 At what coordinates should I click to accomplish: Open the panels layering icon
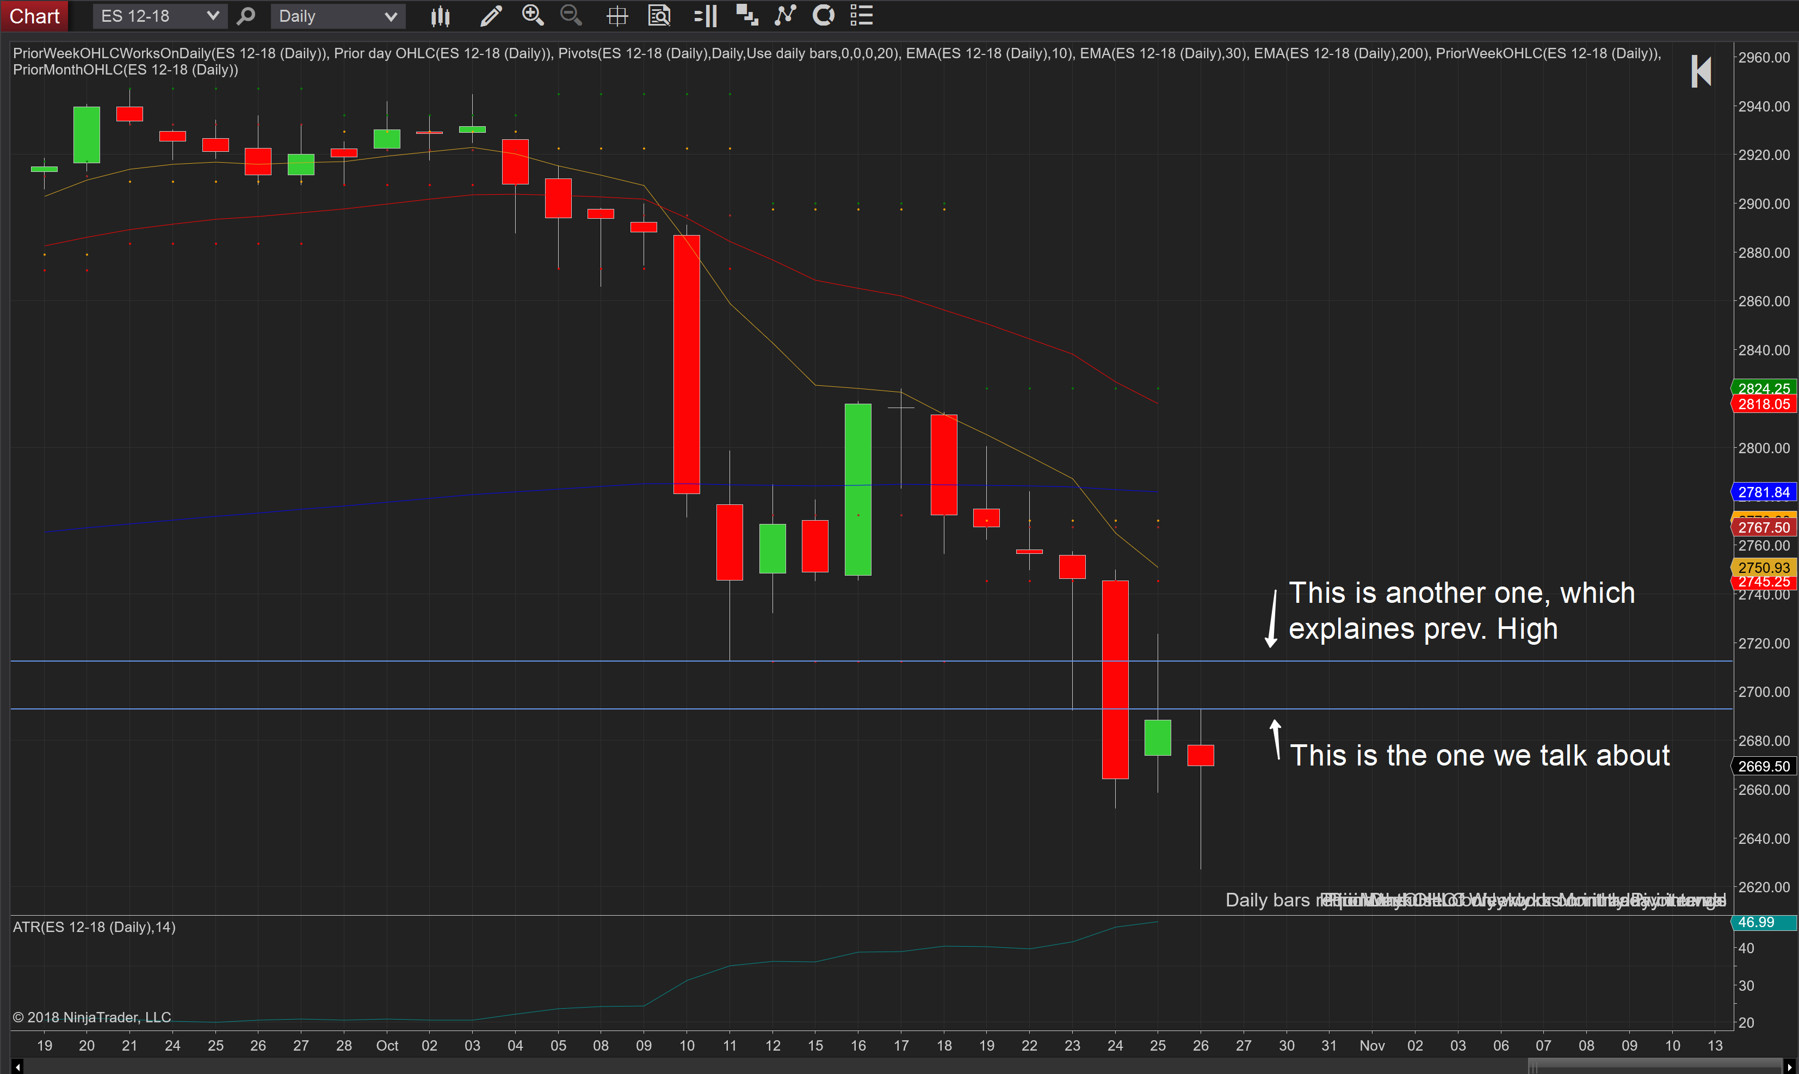746,15
